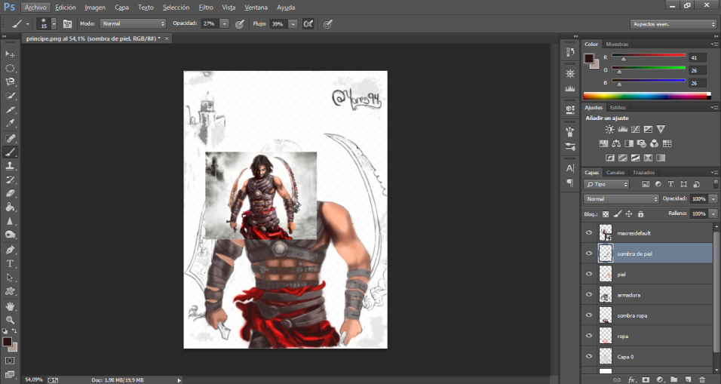Select the Zoom magnifier tool

[11, 320]
